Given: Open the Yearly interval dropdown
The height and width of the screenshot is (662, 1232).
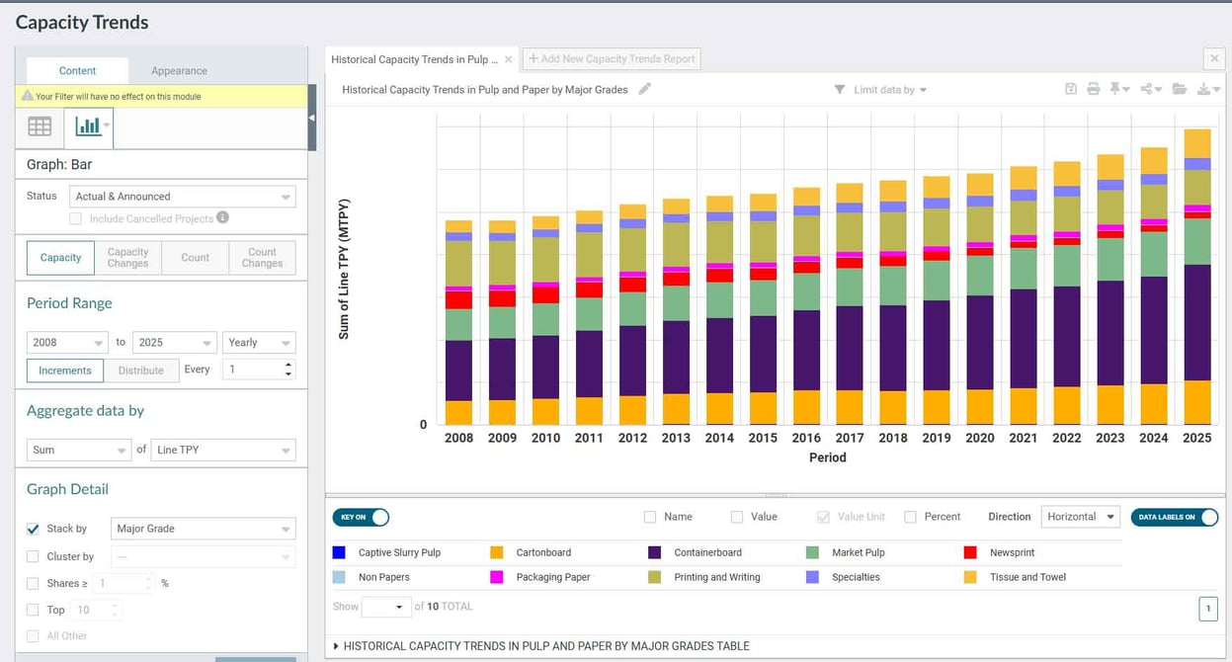Looking at the screenshot, I should [259, 342].
